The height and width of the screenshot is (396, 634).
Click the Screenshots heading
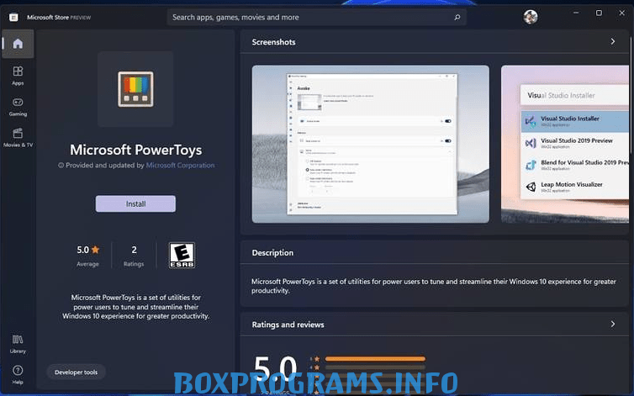pyautogui.click(x=273, y=42)
